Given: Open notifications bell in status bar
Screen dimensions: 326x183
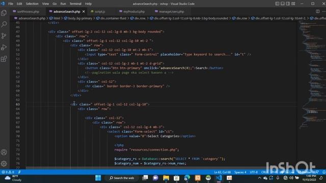Looking at the screenshot, I should pos(324,172).
